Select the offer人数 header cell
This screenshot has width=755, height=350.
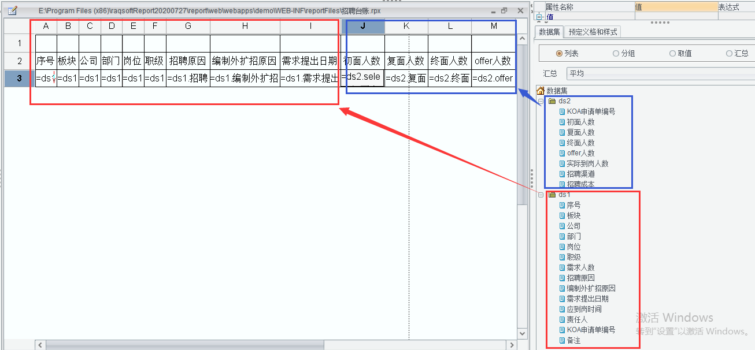click(x=493, y=61)
